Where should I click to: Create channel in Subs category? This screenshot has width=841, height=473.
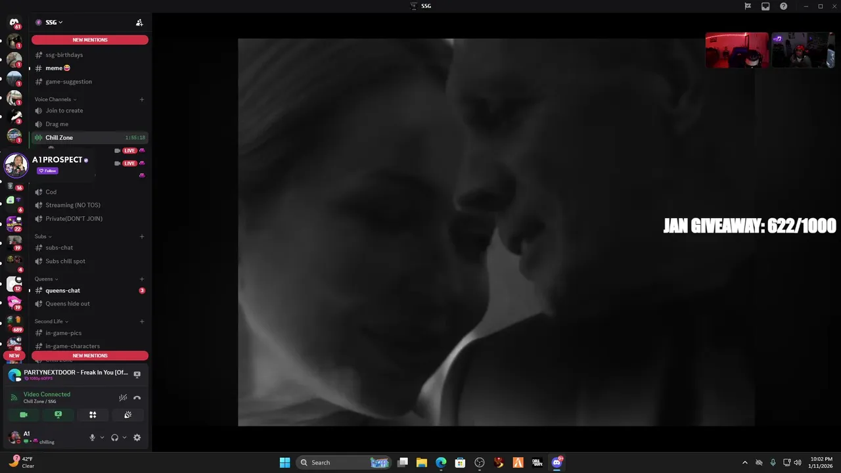(142, 236)
